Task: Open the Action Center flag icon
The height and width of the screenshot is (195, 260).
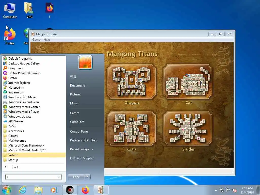Action: tap(228, 190)
